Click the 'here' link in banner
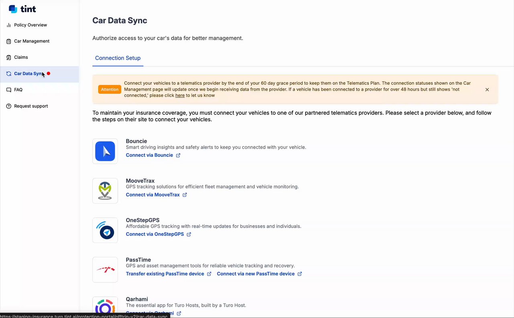Image resolution: width=514 pixels, height=318 pixels. 180,95
